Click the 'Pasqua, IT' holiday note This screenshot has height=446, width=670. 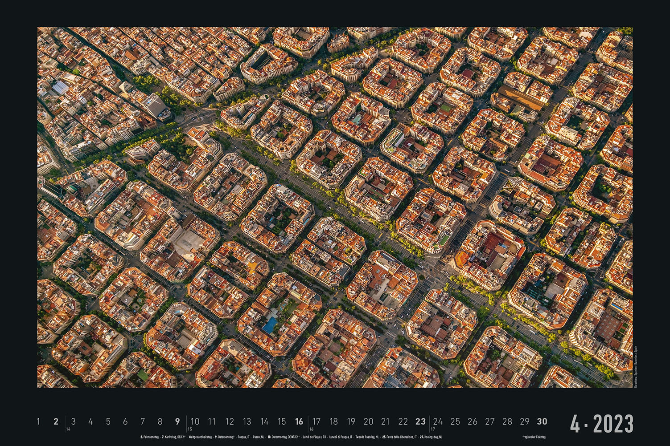click(243, 437)
